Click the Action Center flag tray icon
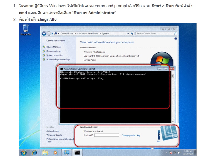This screenshot has width=206, height=159. 170,153
